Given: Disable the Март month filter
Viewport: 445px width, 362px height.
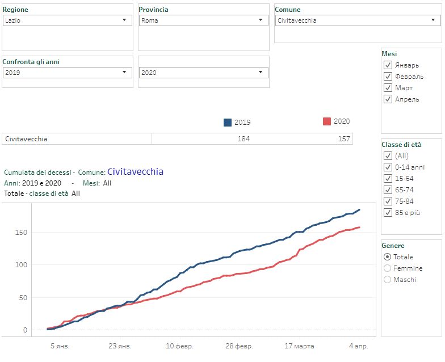Looking at the screenshot, I should pyautogui.click(x=388, y=88).
